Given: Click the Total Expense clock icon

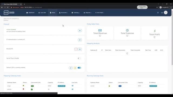Looking at the screenshot, I should pyautogui.click(x=127, y=30).
